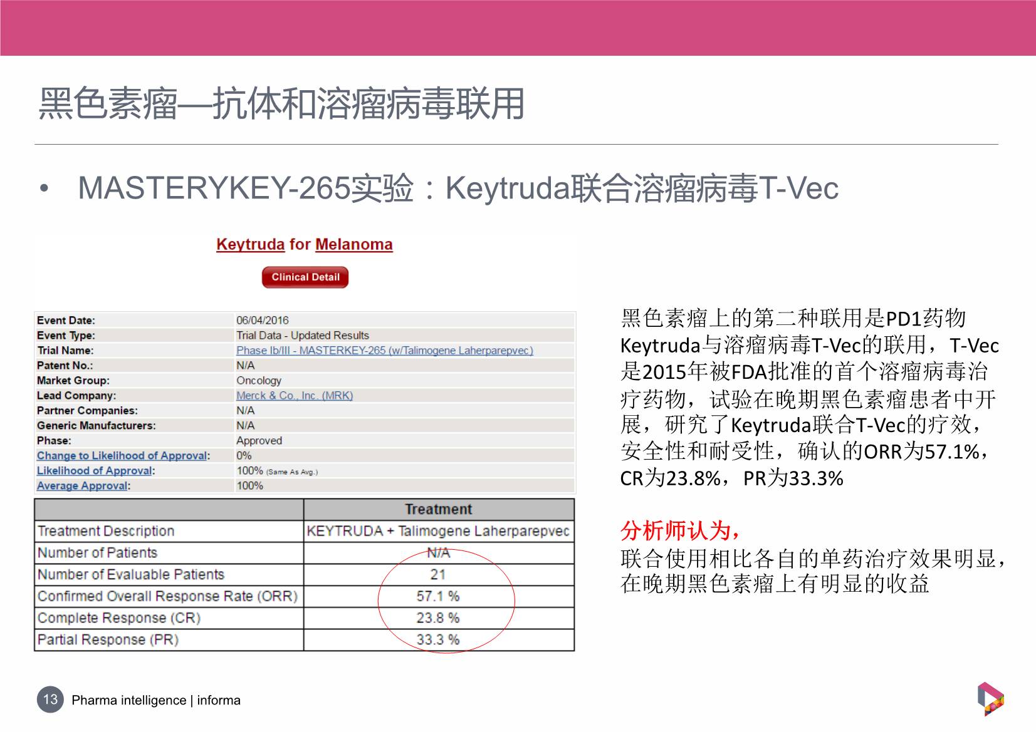Open the Clinical Detail button
The height and width of the screenshot is (732, 1036).
(x=305, y=277)
